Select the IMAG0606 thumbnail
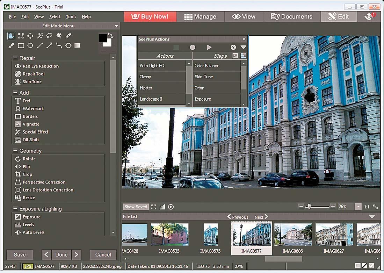The width and height of the screenshot is (384, 273). tap(293, 235)
